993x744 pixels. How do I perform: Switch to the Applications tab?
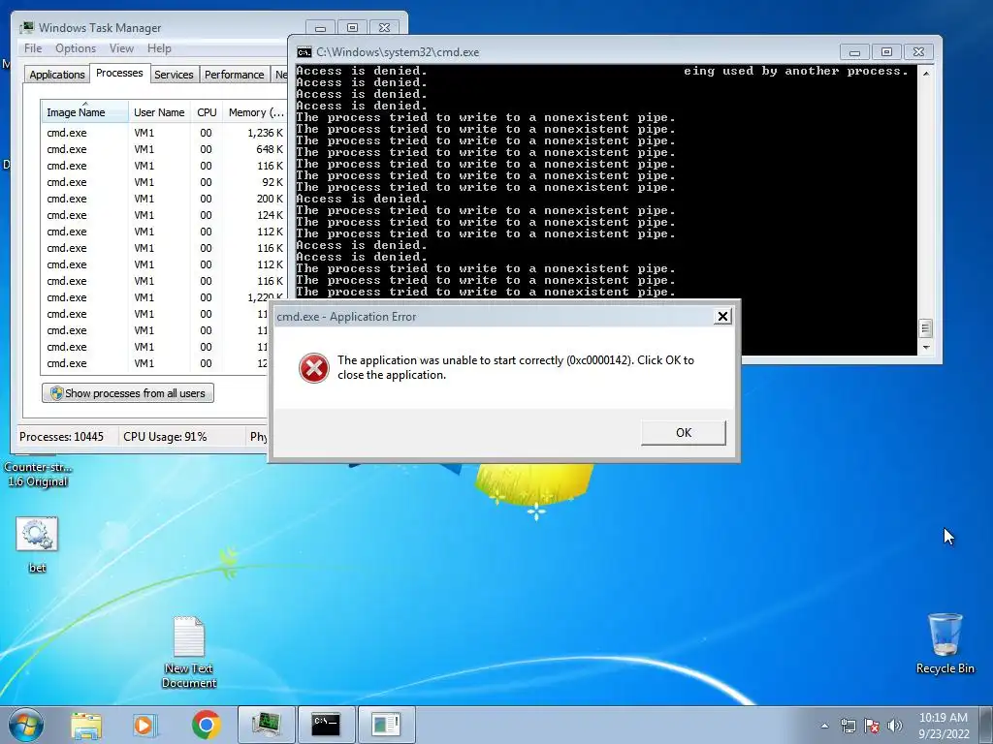click(x=57, y=74)
